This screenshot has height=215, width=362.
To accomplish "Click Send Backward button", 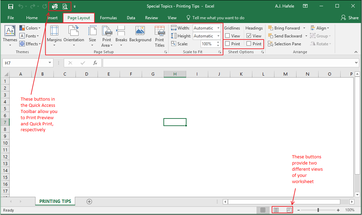I will point(285,36).
